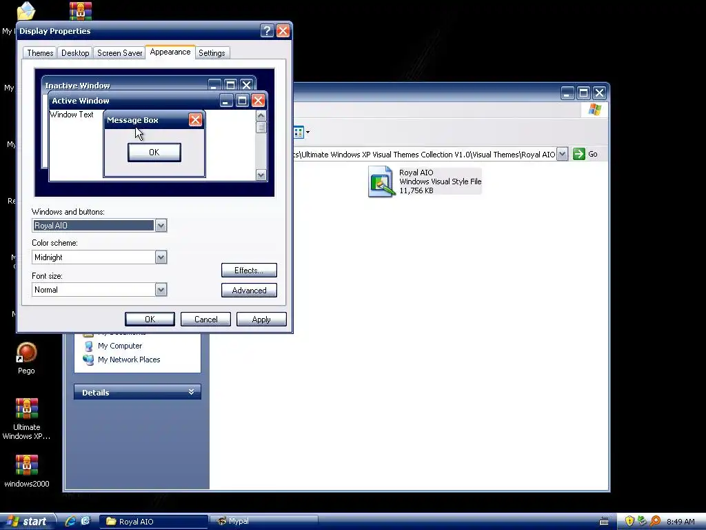Click Cancel in Display Properties
This screenshot has height=530, width=706.
click(x=205, y=319)
